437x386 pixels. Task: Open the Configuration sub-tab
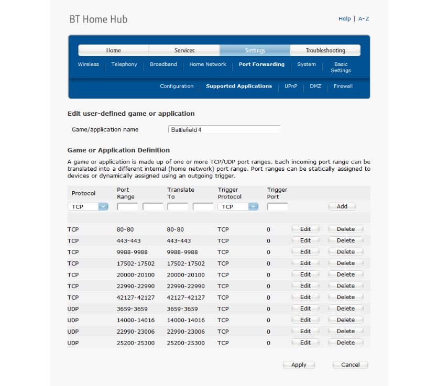177,86
